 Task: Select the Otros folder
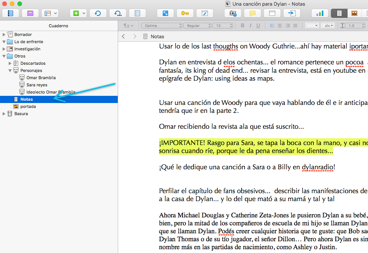click(x=20, y=56)
